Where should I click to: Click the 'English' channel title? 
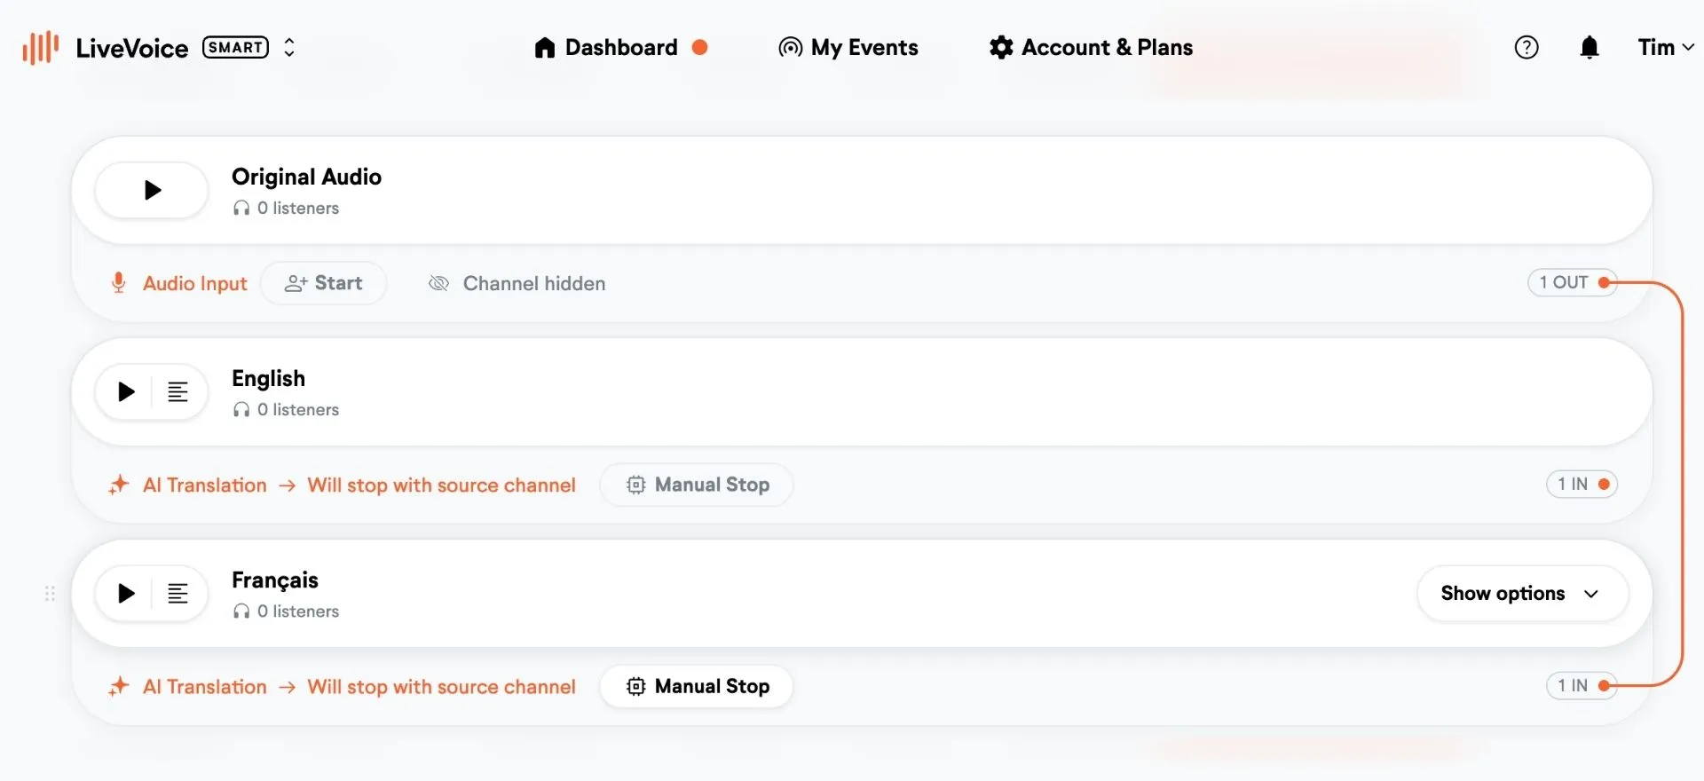point(269,379)
